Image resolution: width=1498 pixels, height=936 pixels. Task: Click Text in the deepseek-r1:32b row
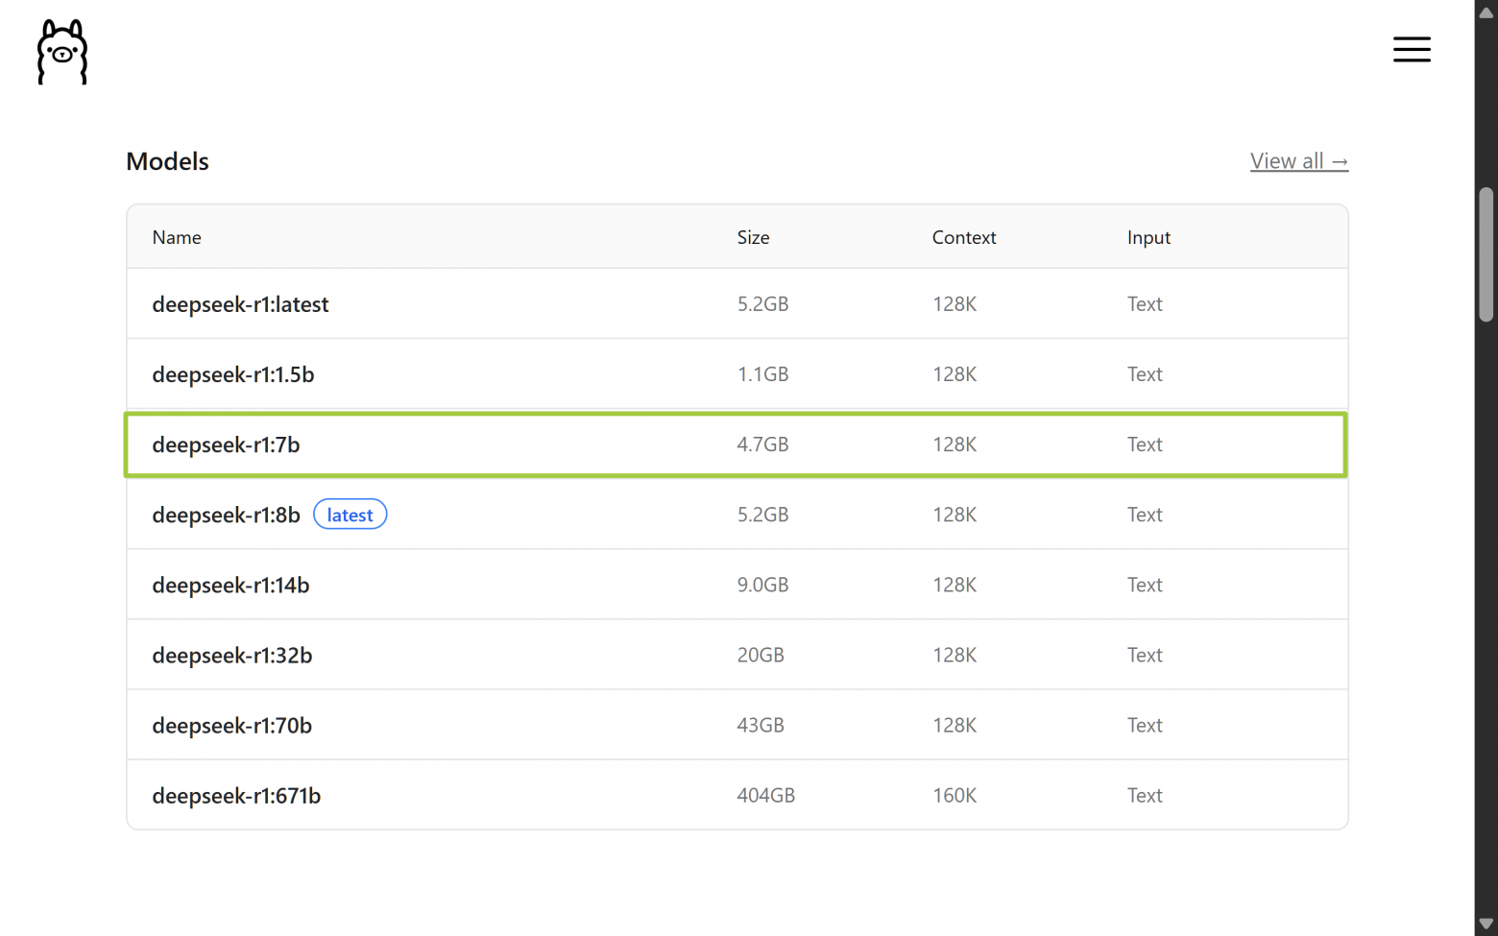(1145, 655)
